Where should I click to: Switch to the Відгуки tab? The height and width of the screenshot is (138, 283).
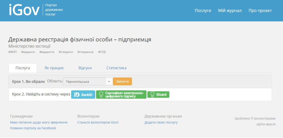pyautogui.click(x=85, y=68)
